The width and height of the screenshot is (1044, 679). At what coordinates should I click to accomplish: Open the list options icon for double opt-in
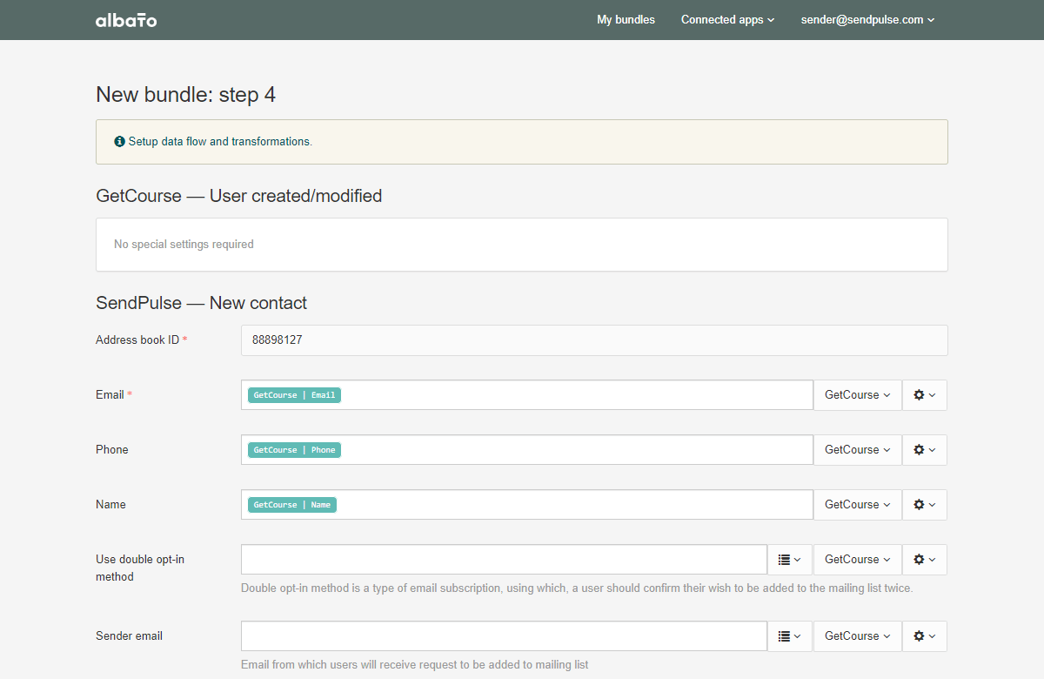coord(789,560)
